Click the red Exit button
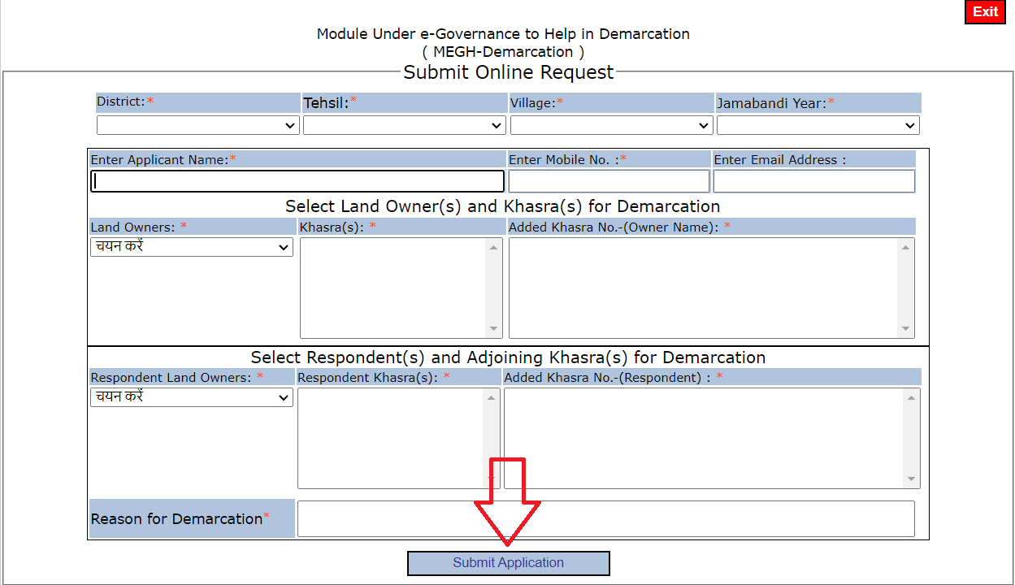The width and height of the screenshot is (1015, 585). [985, 12]
